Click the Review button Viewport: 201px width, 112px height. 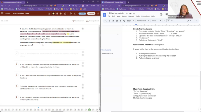point(91,13)
